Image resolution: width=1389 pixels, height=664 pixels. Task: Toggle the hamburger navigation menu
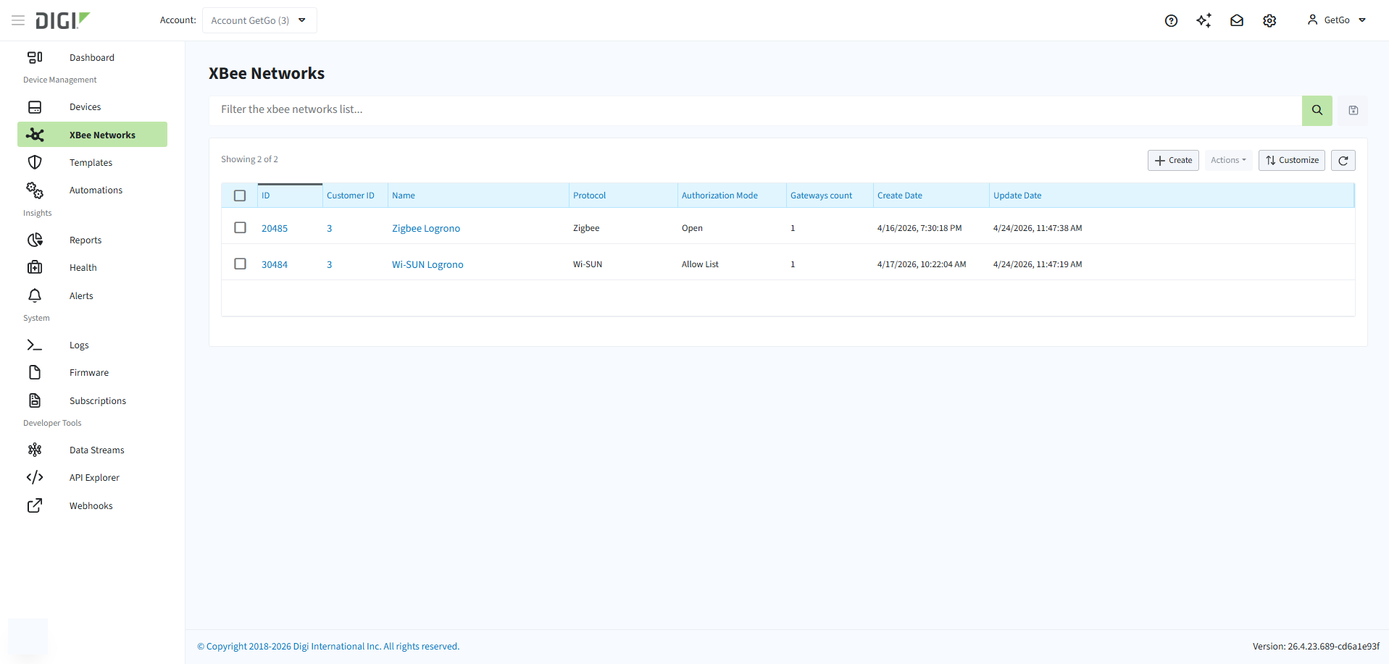click(x=18, y=20)
